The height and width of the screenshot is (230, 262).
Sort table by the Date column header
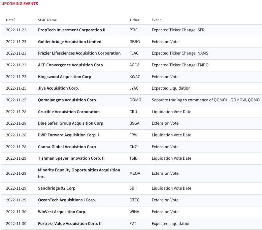[11, 20]
